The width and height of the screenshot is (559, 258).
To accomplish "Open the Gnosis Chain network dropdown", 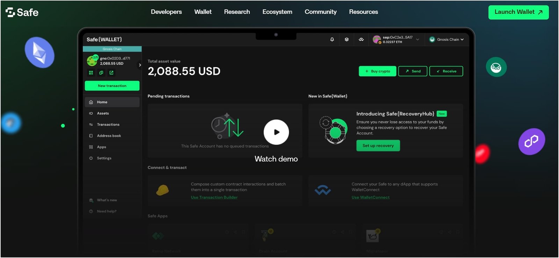I will [x=447, y=39].
